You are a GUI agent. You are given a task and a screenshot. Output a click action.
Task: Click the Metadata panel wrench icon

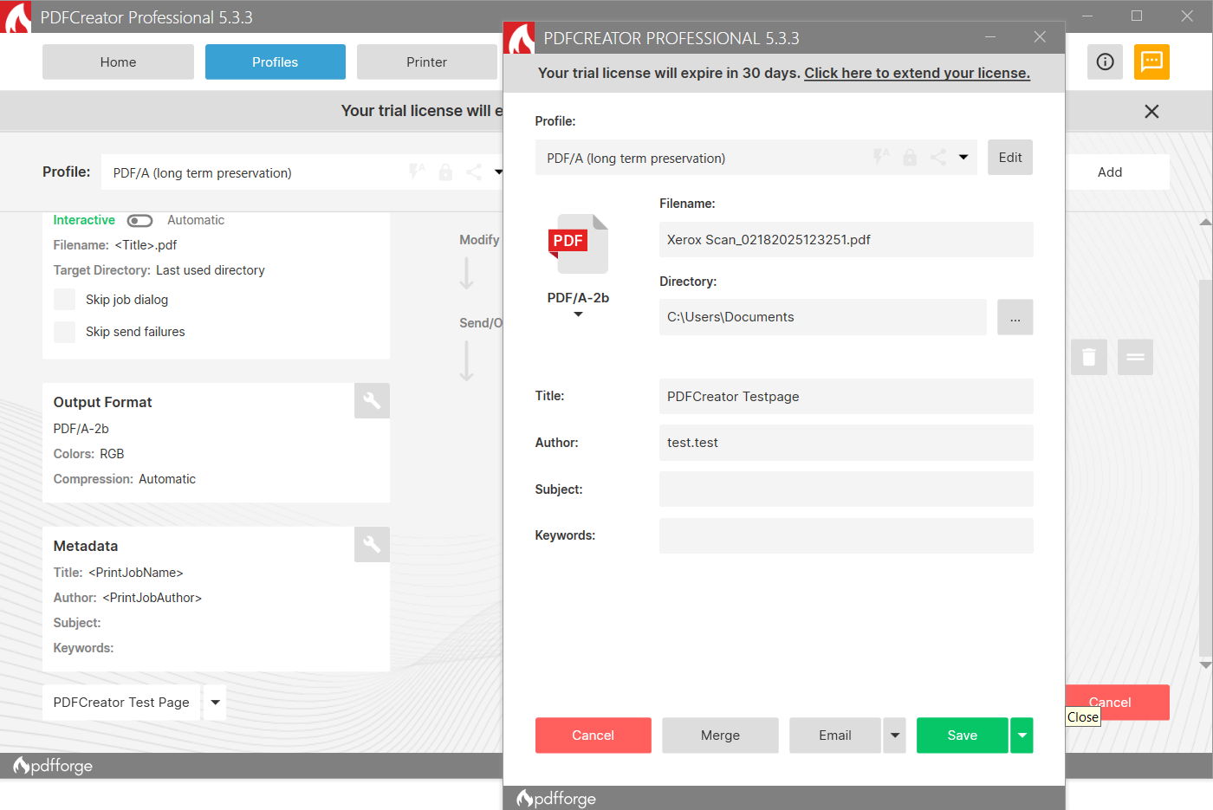pyautogui.click(x=372, y=544)
